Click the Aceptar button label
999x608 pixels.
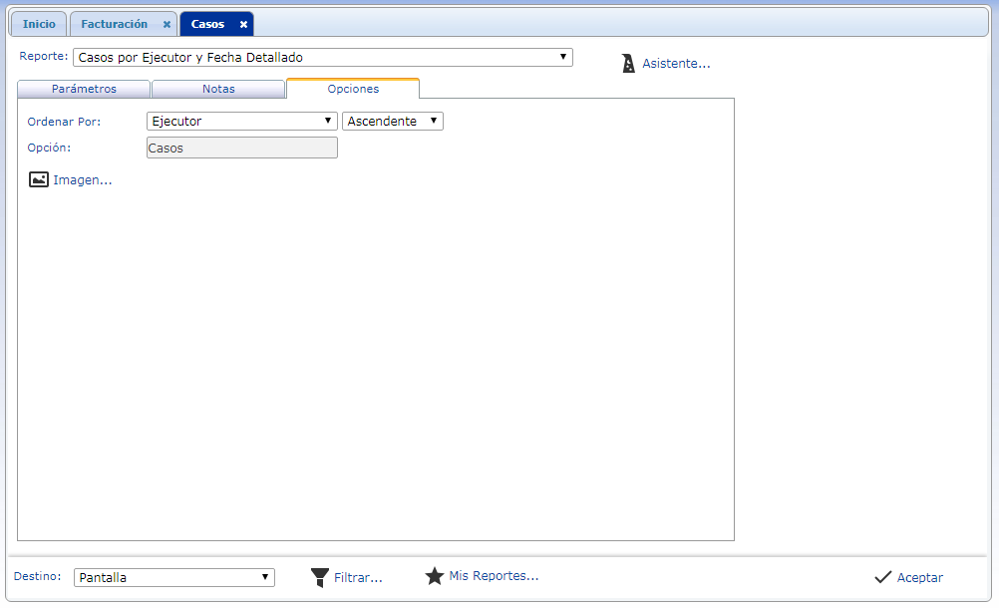pyautogui.click(x=920, y=577)
